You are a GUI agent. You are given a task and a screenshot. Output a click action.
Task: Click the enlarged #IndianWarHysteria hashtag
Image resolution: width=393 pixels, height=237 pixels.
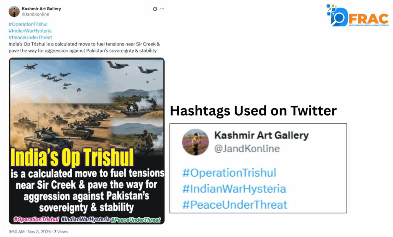(234, 189)
